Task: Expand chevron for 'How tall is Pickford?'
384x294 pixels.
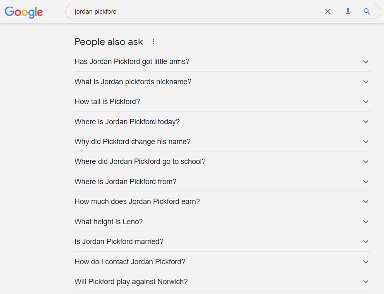Action: pos(366,102)
